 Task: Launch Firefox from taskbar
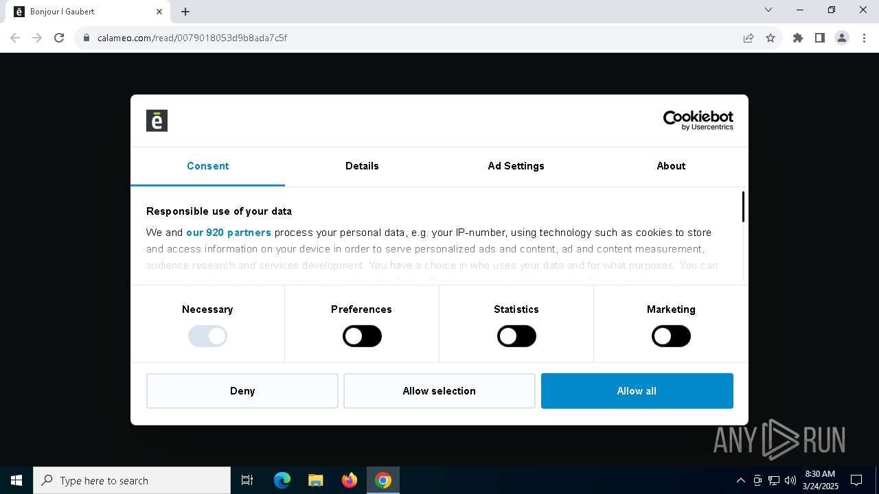pos(350,480)
